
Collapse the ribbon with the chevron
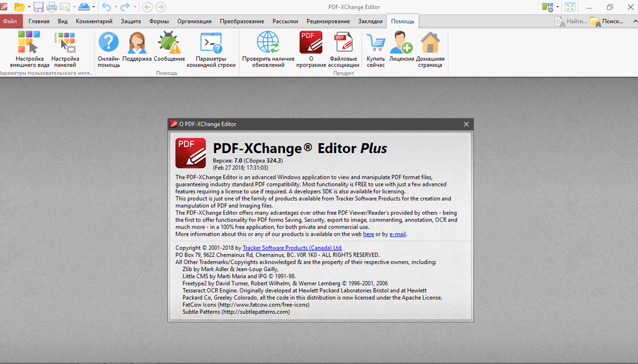tap(635, 21)
